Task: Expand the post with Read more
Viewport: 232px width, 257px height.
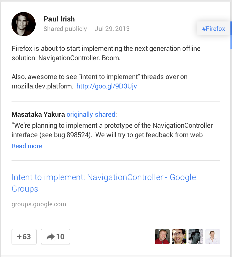Action: point(27,146)
